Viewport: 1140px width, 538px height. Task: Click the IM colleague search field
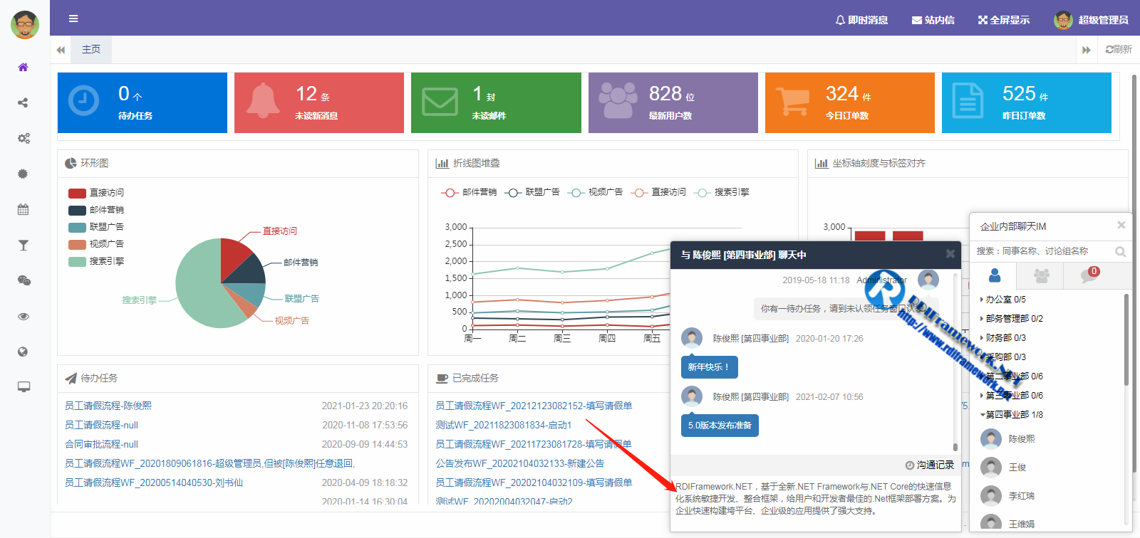[1040, 251]
